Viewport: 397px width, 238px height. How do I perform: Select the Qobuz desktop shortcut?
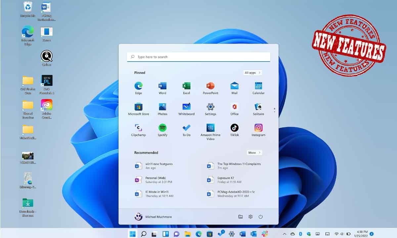coord(47,58)
